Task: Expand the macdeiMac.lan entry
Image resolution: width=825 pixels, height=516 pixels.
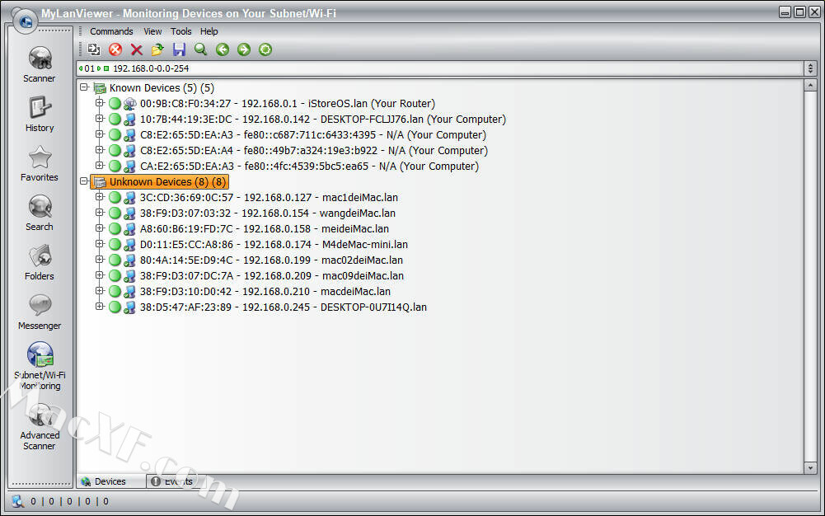Action: (100, 291)
